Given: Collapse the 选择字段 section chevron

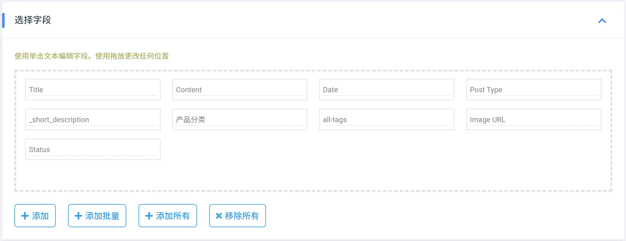Looking at the screenshot, I should click(x=602, y=21).
